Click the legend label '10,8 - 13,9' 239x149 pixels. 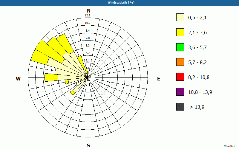[200, 92]
